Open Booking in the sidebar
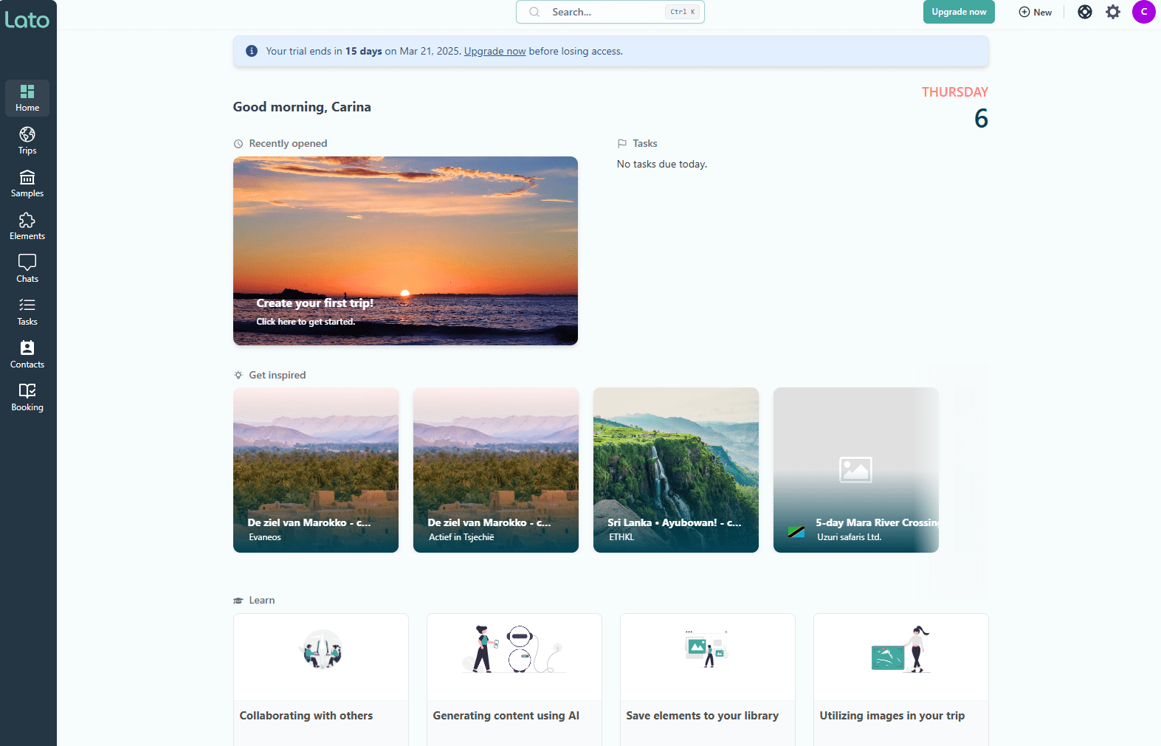Image resolution: width=1161 pixels, height=746 pixels. click(27, 397)
